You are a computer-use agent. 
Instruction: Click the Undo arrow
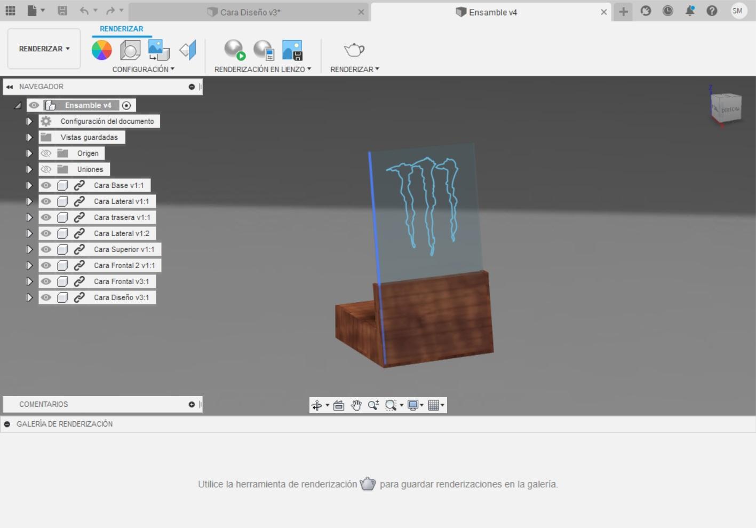click(84, 10)
